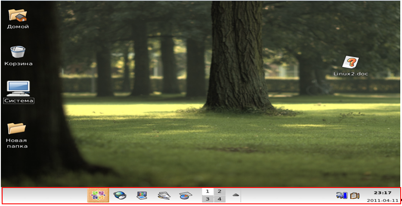Switch to virtual desktop 4
The image size is (402, 206).
(220, 199)
